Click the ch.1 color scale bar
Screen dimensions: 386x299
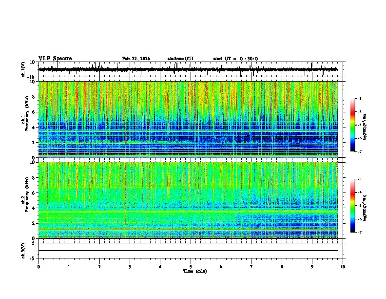tap(353, 125)
